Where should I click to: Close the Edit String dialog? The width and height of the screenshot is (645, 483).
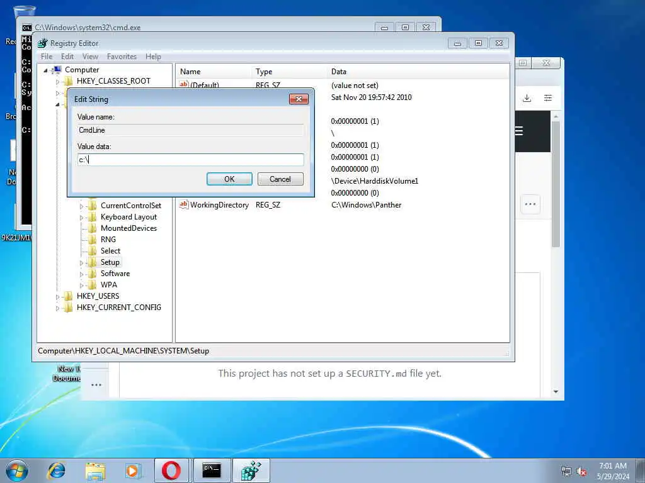coord(299,99)
